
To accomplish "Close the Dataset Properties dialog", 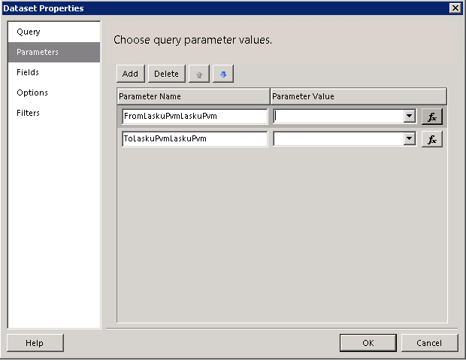I will tap(455, 8).
